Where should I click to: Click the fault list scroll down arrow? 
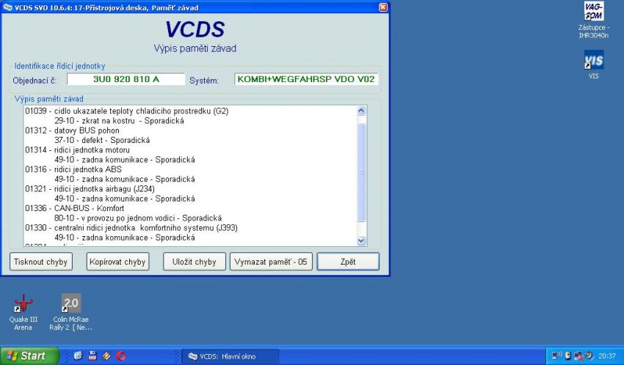[x=361, y=240]
